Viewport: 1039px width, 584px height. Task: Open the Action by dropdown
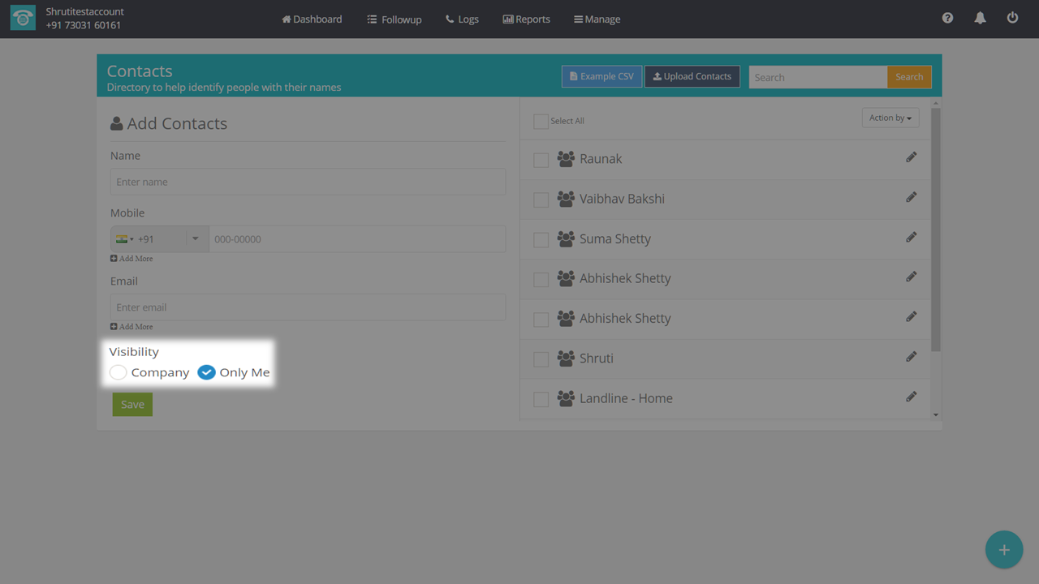(890, 118)
